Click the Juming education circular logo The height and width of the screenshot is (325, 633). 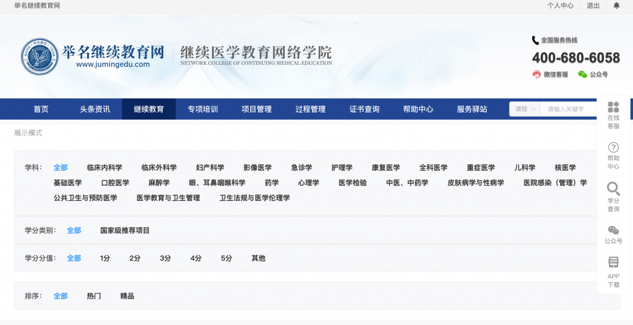pos(40,56)
